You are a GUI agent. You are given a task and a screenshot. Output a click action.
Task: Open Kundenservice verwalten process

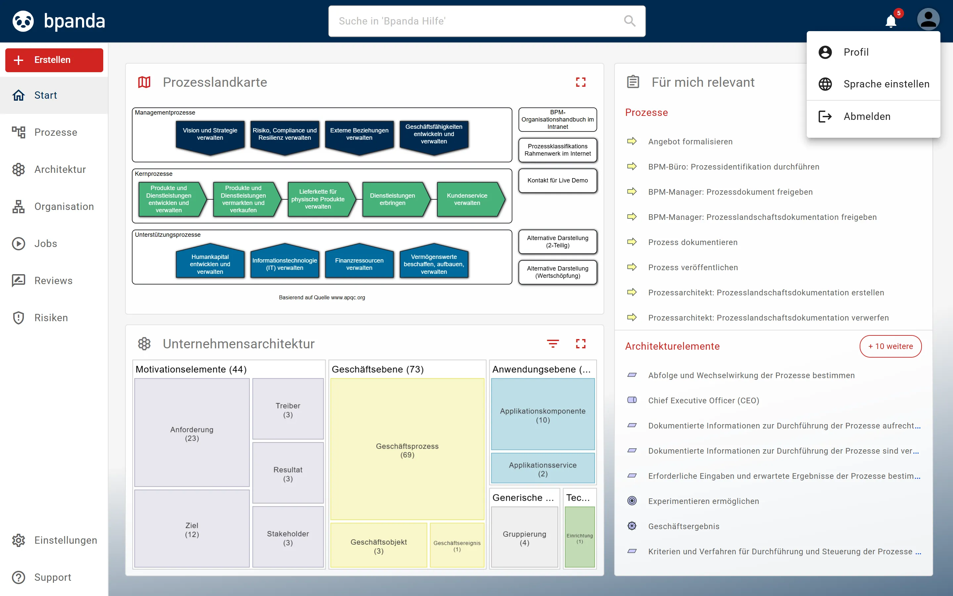tap(471, 199)
